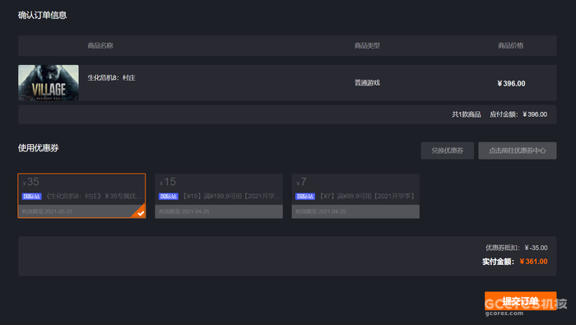Click the 提交订单 submit order button

(520, 301)
